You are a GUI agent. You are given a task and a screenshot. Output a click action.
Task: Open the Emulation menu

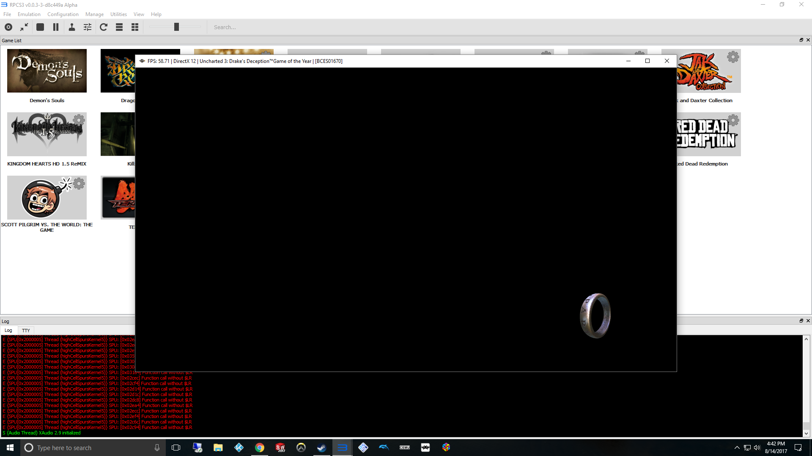[x=29, y=14]
